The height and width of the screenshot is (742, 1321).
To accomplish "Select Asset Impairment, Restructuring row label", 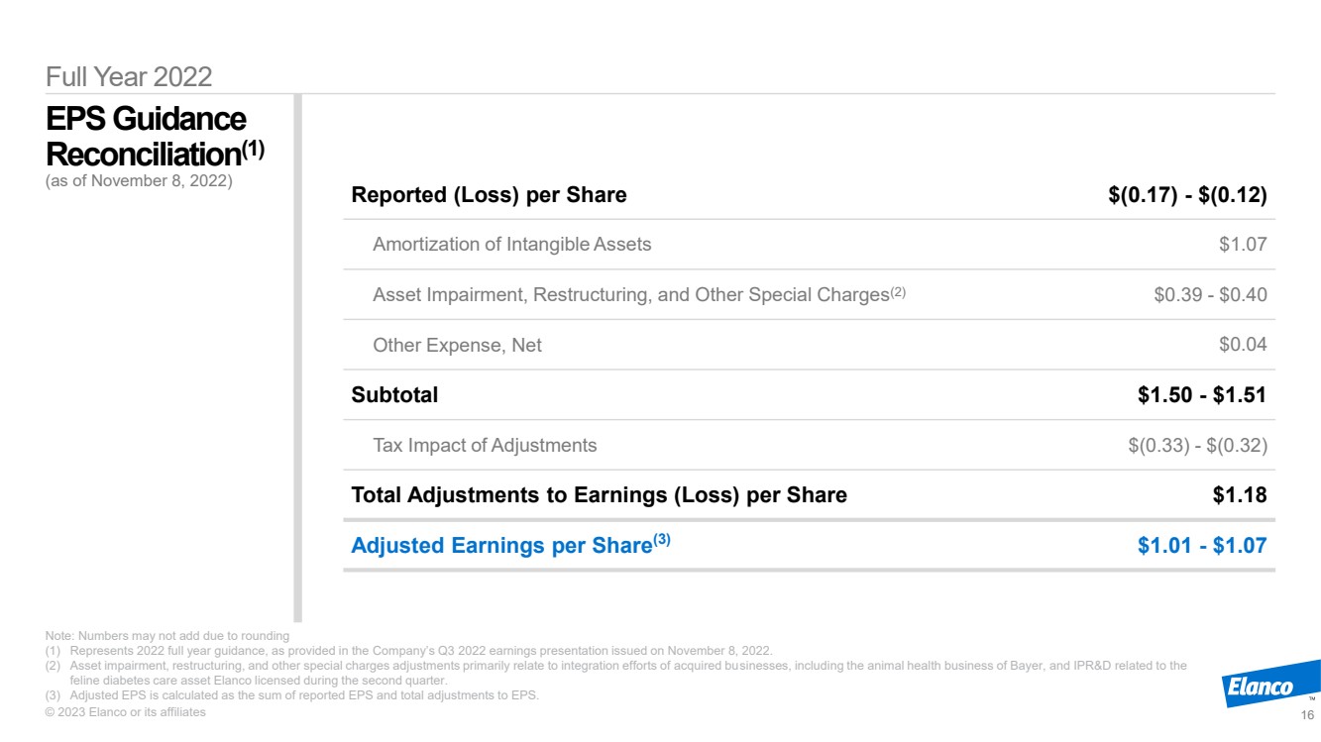I will pyautogui.click(x=639, y=294).
